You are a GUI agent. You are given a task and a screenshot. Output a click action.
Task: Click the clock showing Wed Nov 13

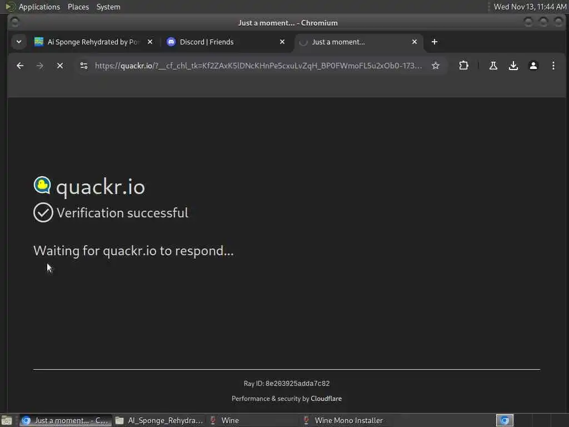coord(530,7)
